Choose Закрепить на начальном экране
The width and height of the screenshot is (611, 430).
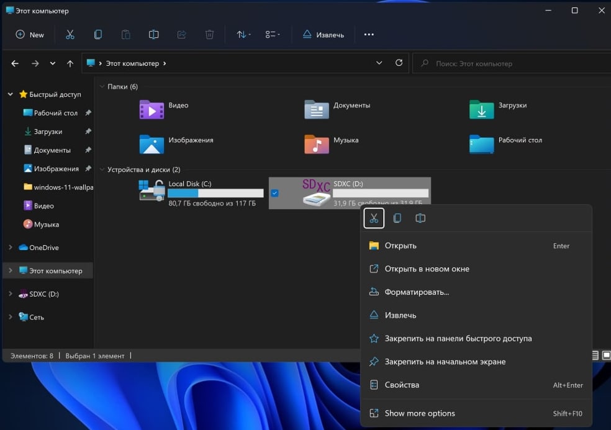(x=476, y=362)
